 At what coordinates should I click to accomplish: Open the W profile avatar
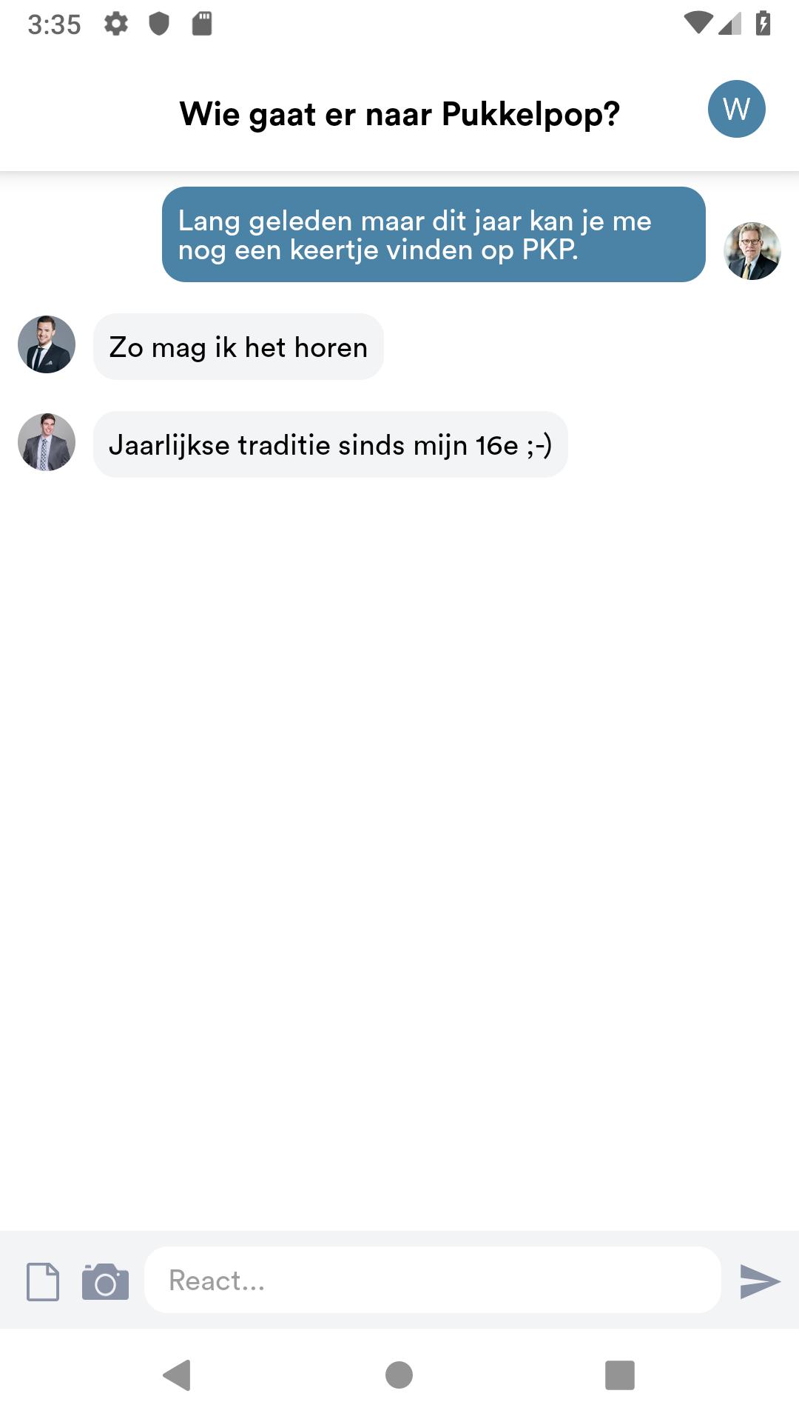pyautogui.click(x=736, y=109)
